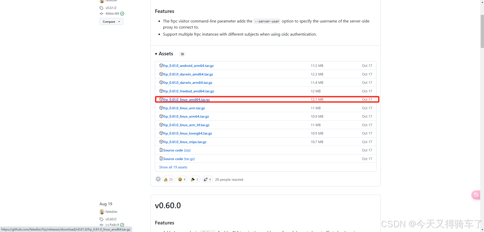Image resolution: width=484 pixels, height=232 pixels.
Task: Click package icon of linux_arm_hf asset
Action: pyautogui.click(x=161, y=125)
